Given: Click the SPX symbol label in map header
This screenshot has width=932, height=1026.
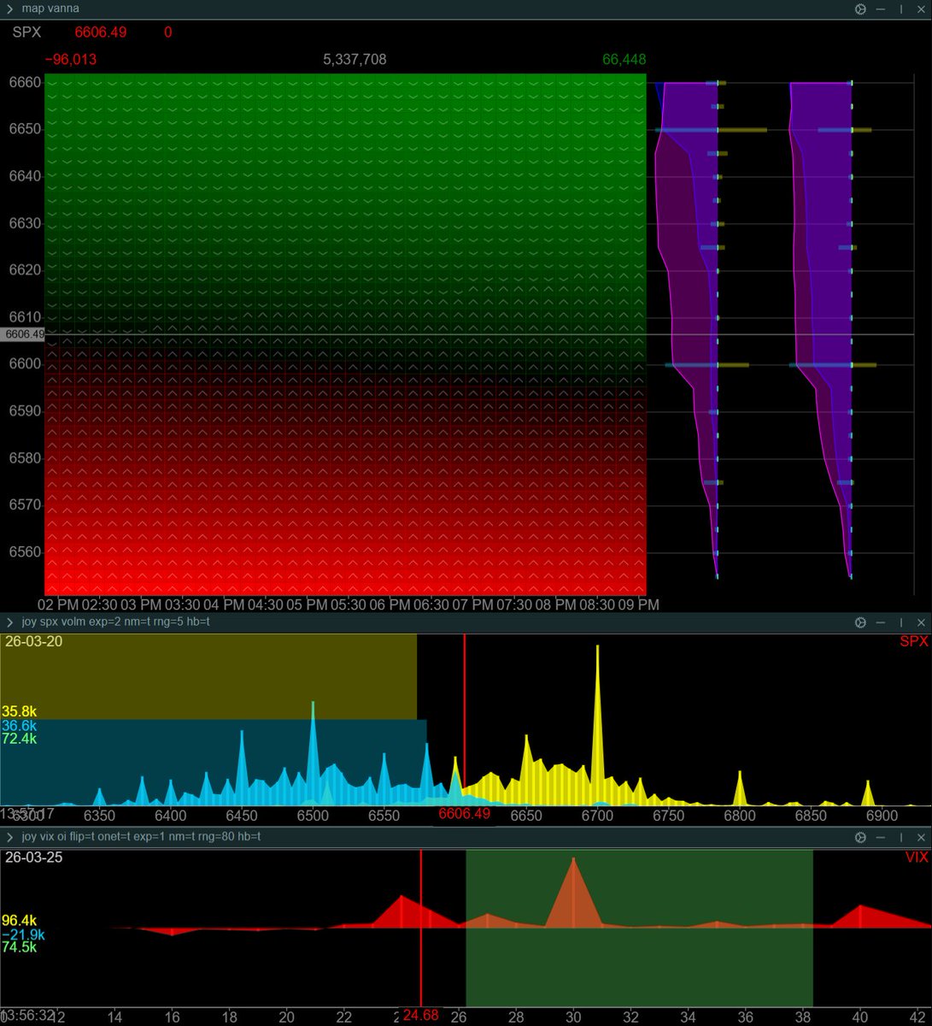Looking at the screenshot, I should (26, 32).
